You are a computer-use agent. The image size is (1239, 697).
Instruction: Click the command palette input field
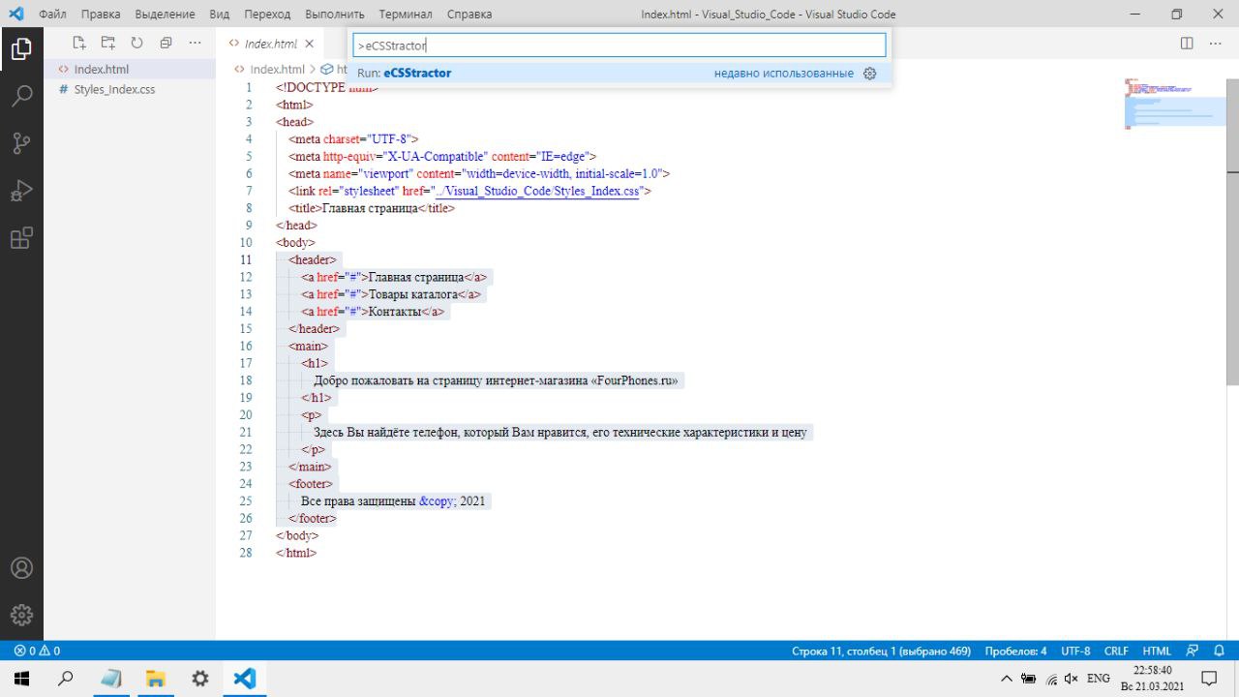click(619, 45)
